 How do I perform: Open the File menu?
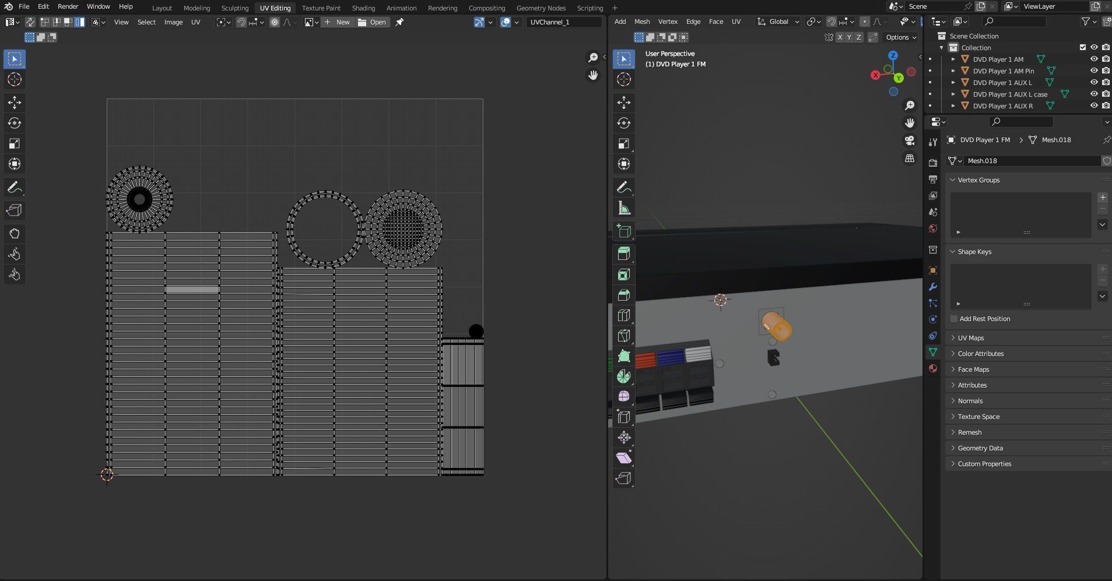(24, 6)
